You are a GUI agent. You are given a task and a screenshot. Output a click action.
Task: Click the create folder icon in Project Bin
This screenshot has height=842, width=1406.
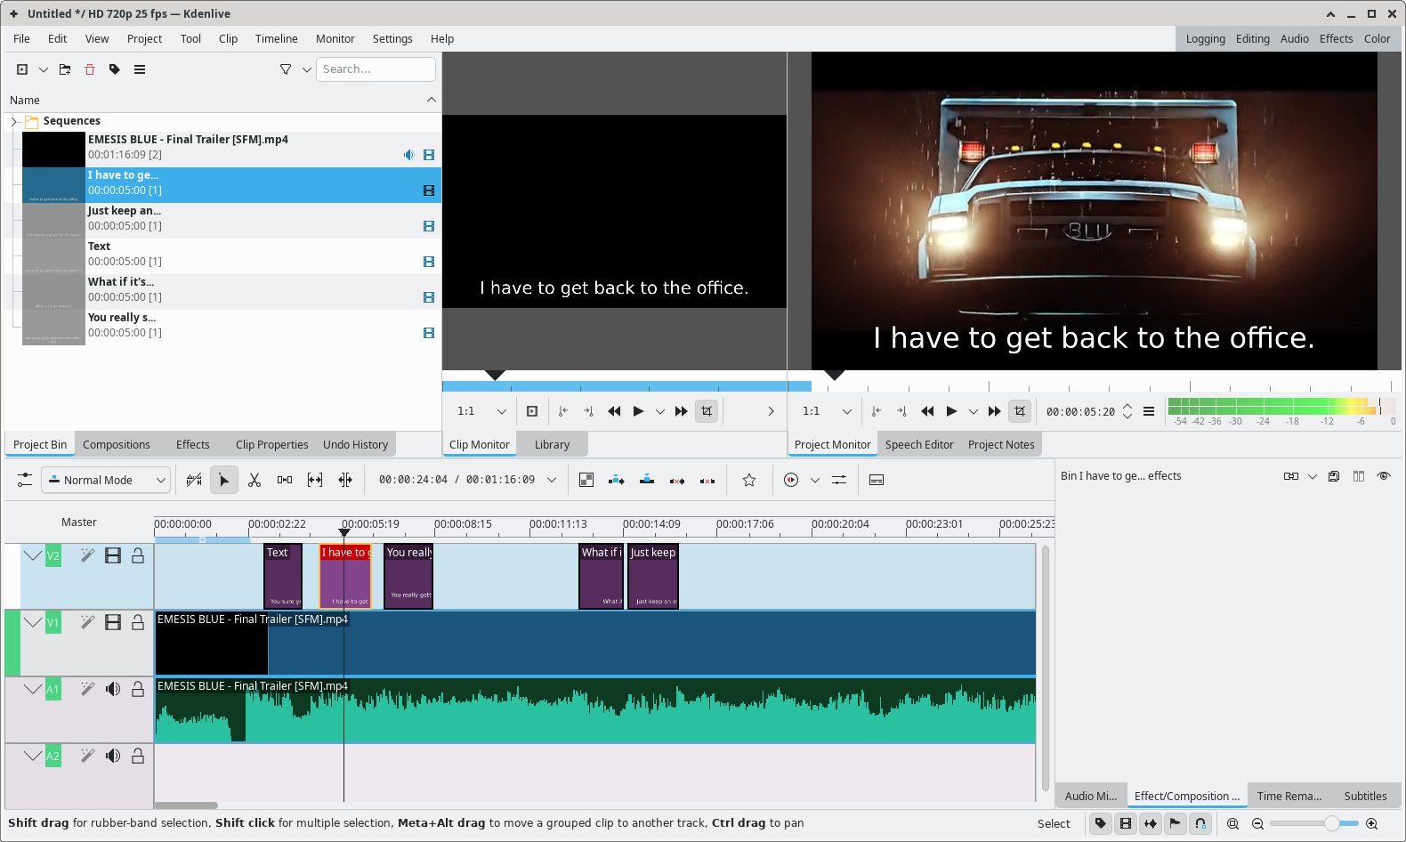click(x=65, y=69)
